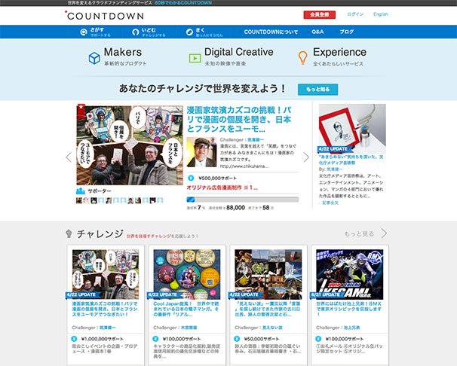The image size is (457, 366).
Task: Click yen icon beside ¥1,000,000サポート
Action: (x=75, y=339)
